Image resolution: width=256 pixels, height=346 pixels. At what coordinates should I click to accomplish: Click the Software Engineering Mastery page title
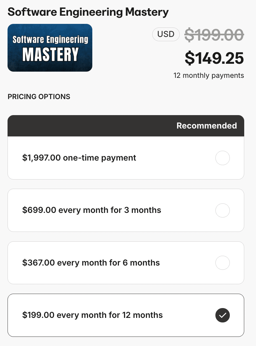[88, 12]
